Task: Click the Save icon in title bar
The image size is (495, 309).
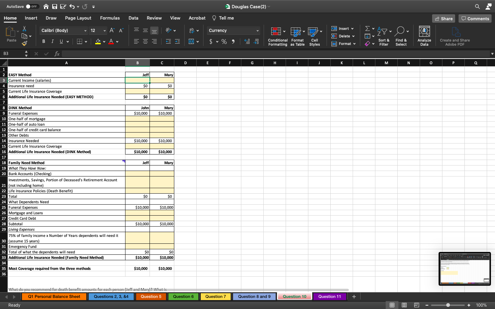Action: click(55, 7)
